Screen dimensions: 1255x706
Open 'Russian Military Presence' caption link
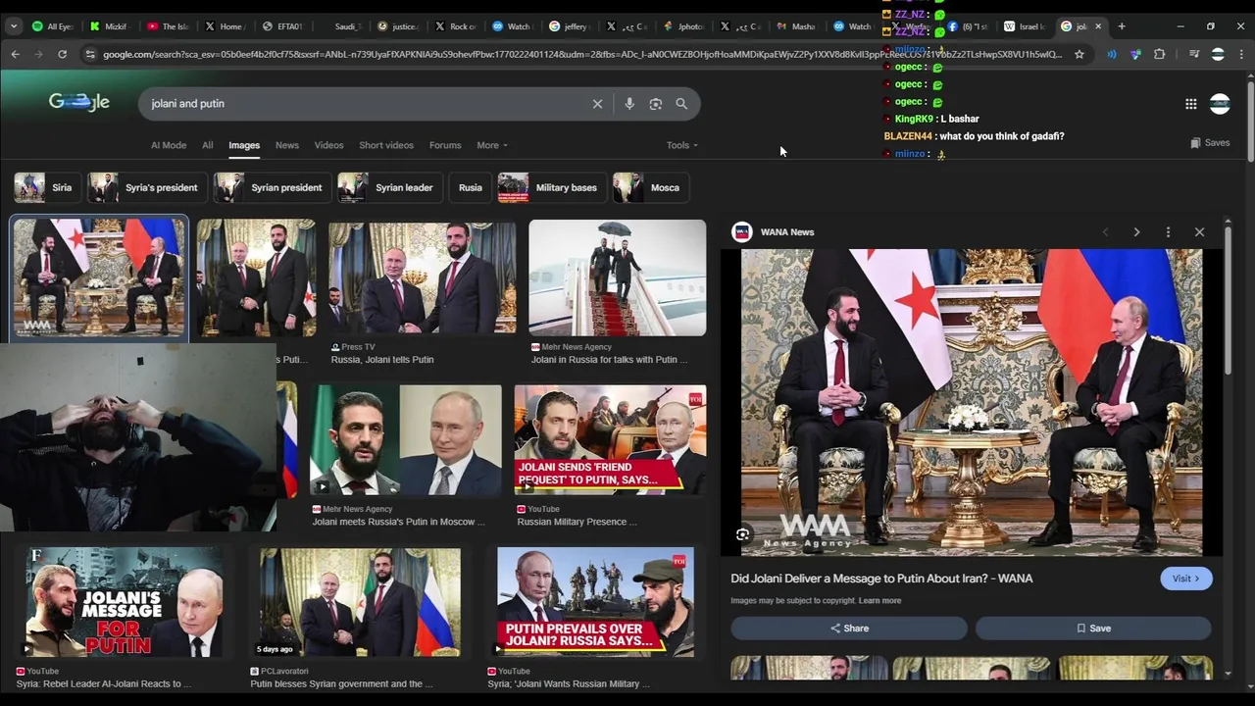pyautogui.click(x=577, y=522)
